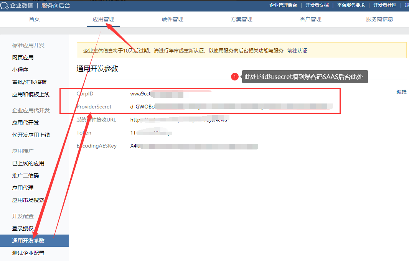This screenshot has width=409, height=261.
Task: Open 审批/汇报模板 in sidebar
Action: click(x=29, y=82)
